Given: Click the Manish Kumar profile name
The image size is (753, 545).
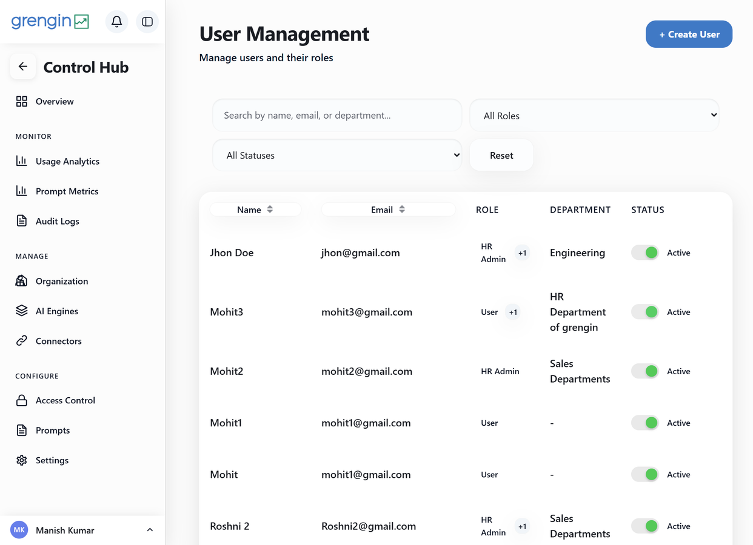Looking at the screenshot, I should pos(65,530).
